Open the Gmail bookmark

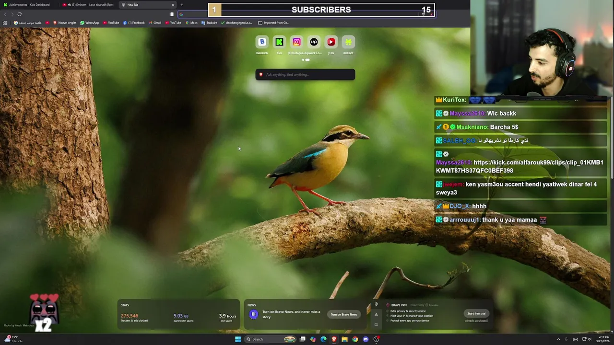point(155,23)
